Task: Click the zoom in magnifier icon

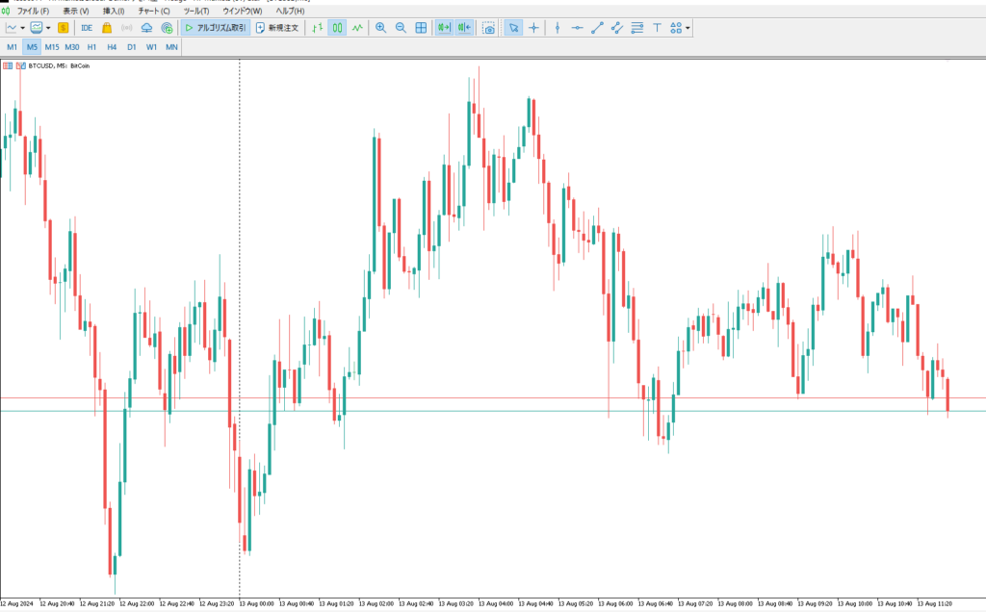Action: (380, 28)
